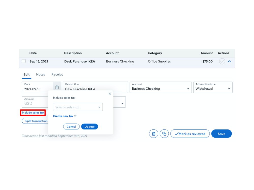The image size is (254, 190).
Task: Switch to the Edit tab
Action: pyautogui.click(x=27, y=74)
